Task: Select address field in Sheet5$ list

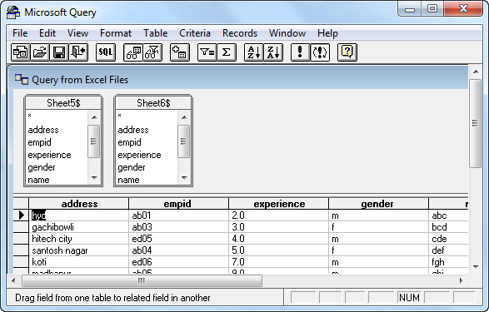Action: tap(43, 130)
